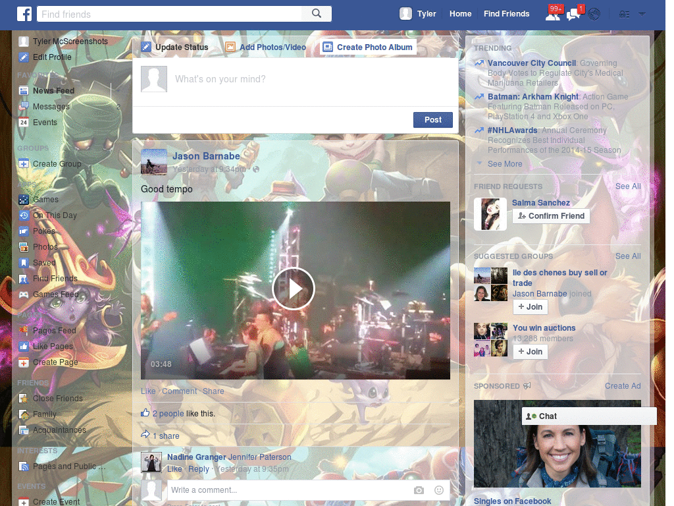This screenshot has width=674, height=506.
Task: Click Find Friends in top navigation
Action: pos(506,14)
